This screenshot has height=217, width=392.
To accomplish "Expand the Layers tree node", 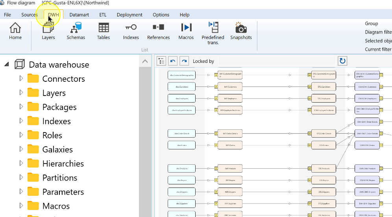I will point(21,93).
